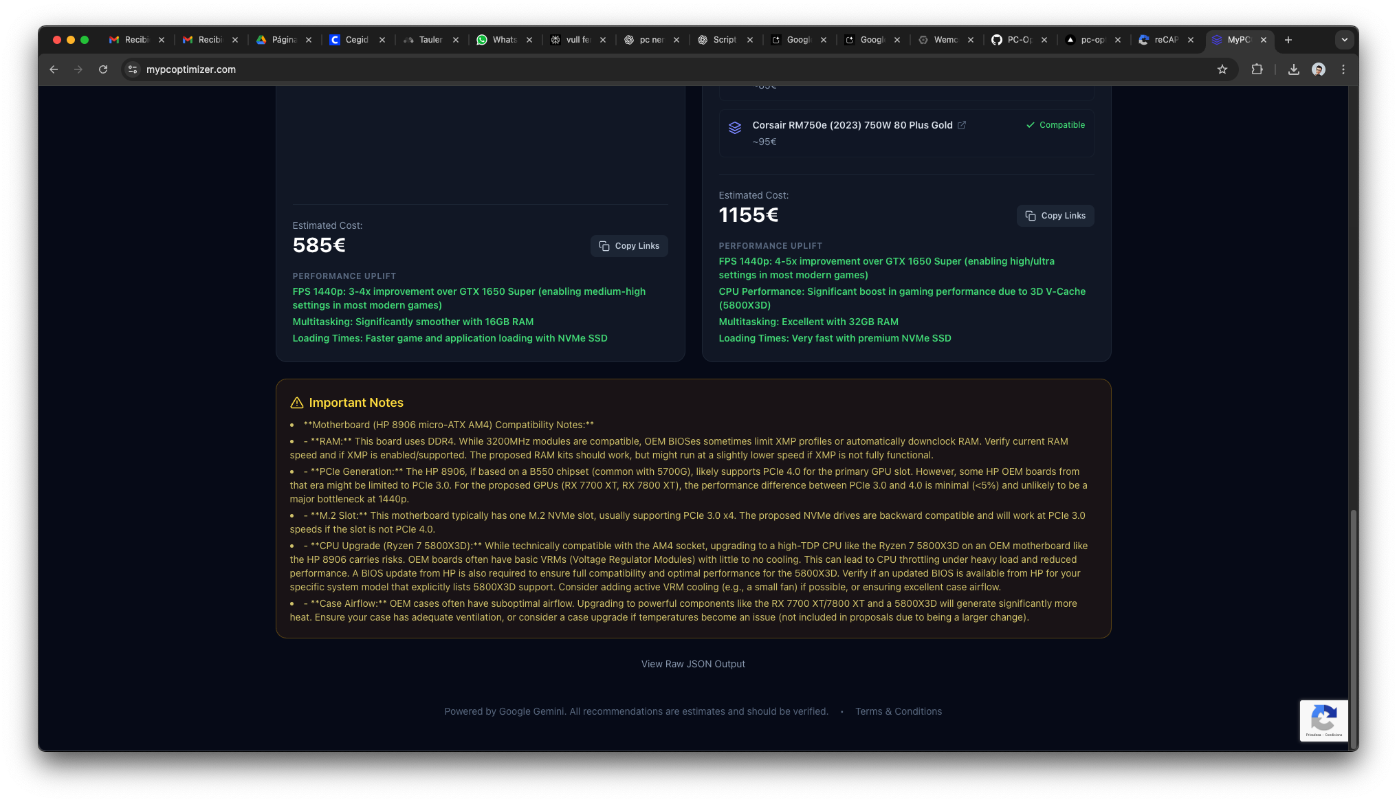Open the Chrome three-dot menu
Screen dimensions: 1397x802
(x=1343, y=69)
